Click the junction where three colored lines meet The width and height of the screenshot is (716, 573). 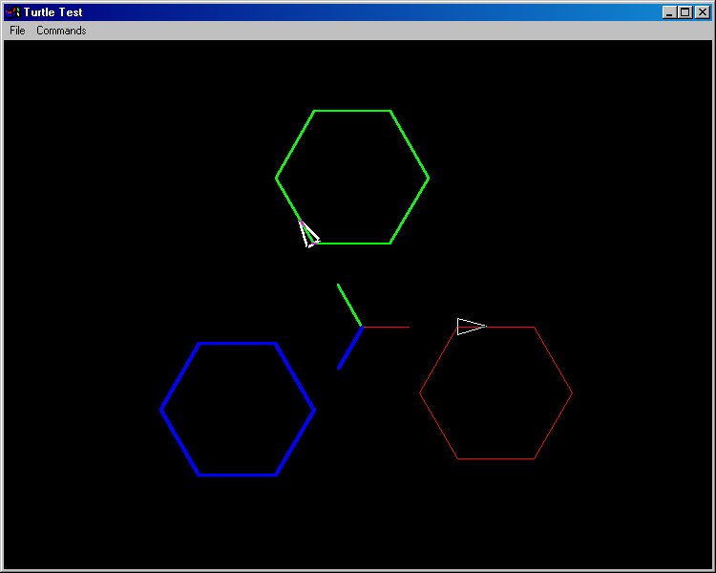click(362, 327)
